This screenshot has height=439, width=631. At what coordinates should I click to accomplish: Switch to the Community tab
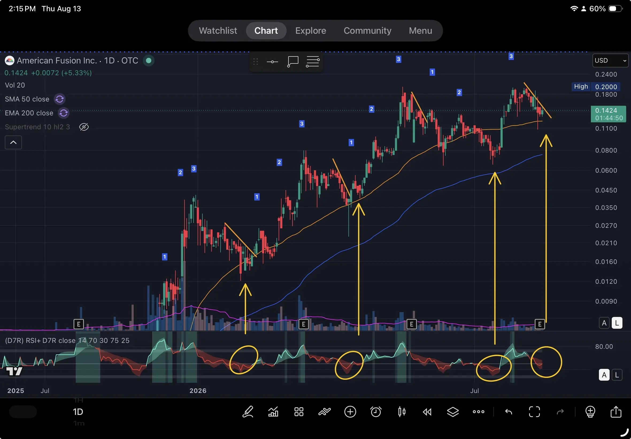coord(367,31)
